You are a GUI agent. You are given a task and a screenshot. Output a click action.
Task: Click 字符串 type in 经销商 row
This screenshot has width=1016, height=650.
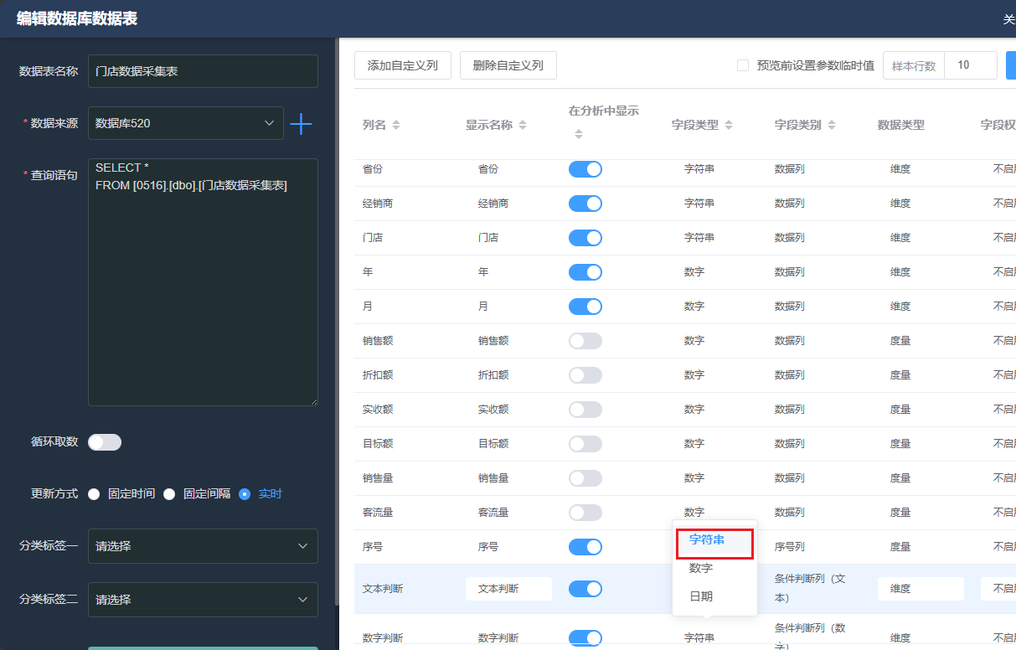pyautogui.click(x=699, y=204)
